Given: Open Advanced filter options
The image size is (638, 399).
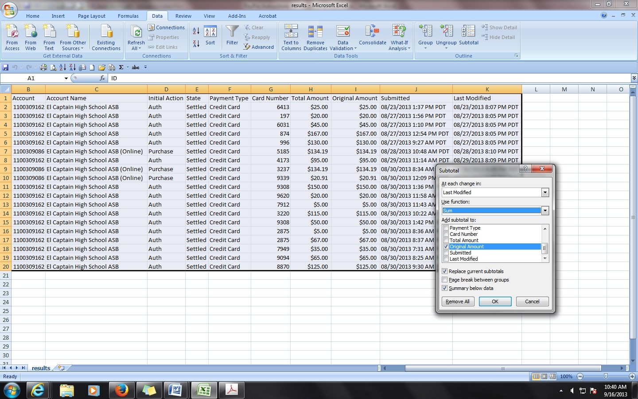Looking at the screenshot, I should click(259, 47).
